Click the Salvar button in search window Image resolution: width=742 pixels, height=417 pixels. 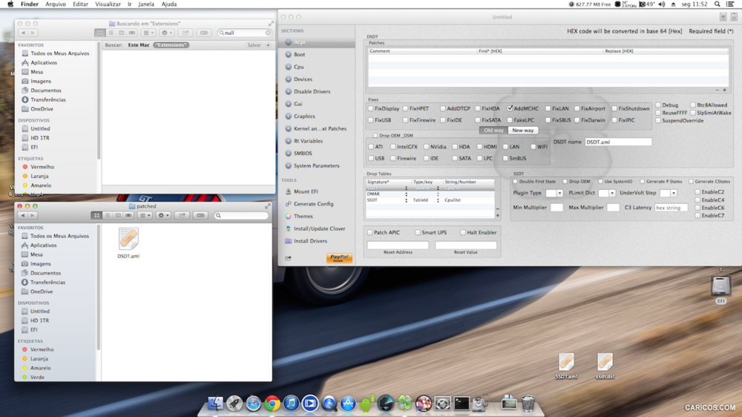tap(254, 45)
